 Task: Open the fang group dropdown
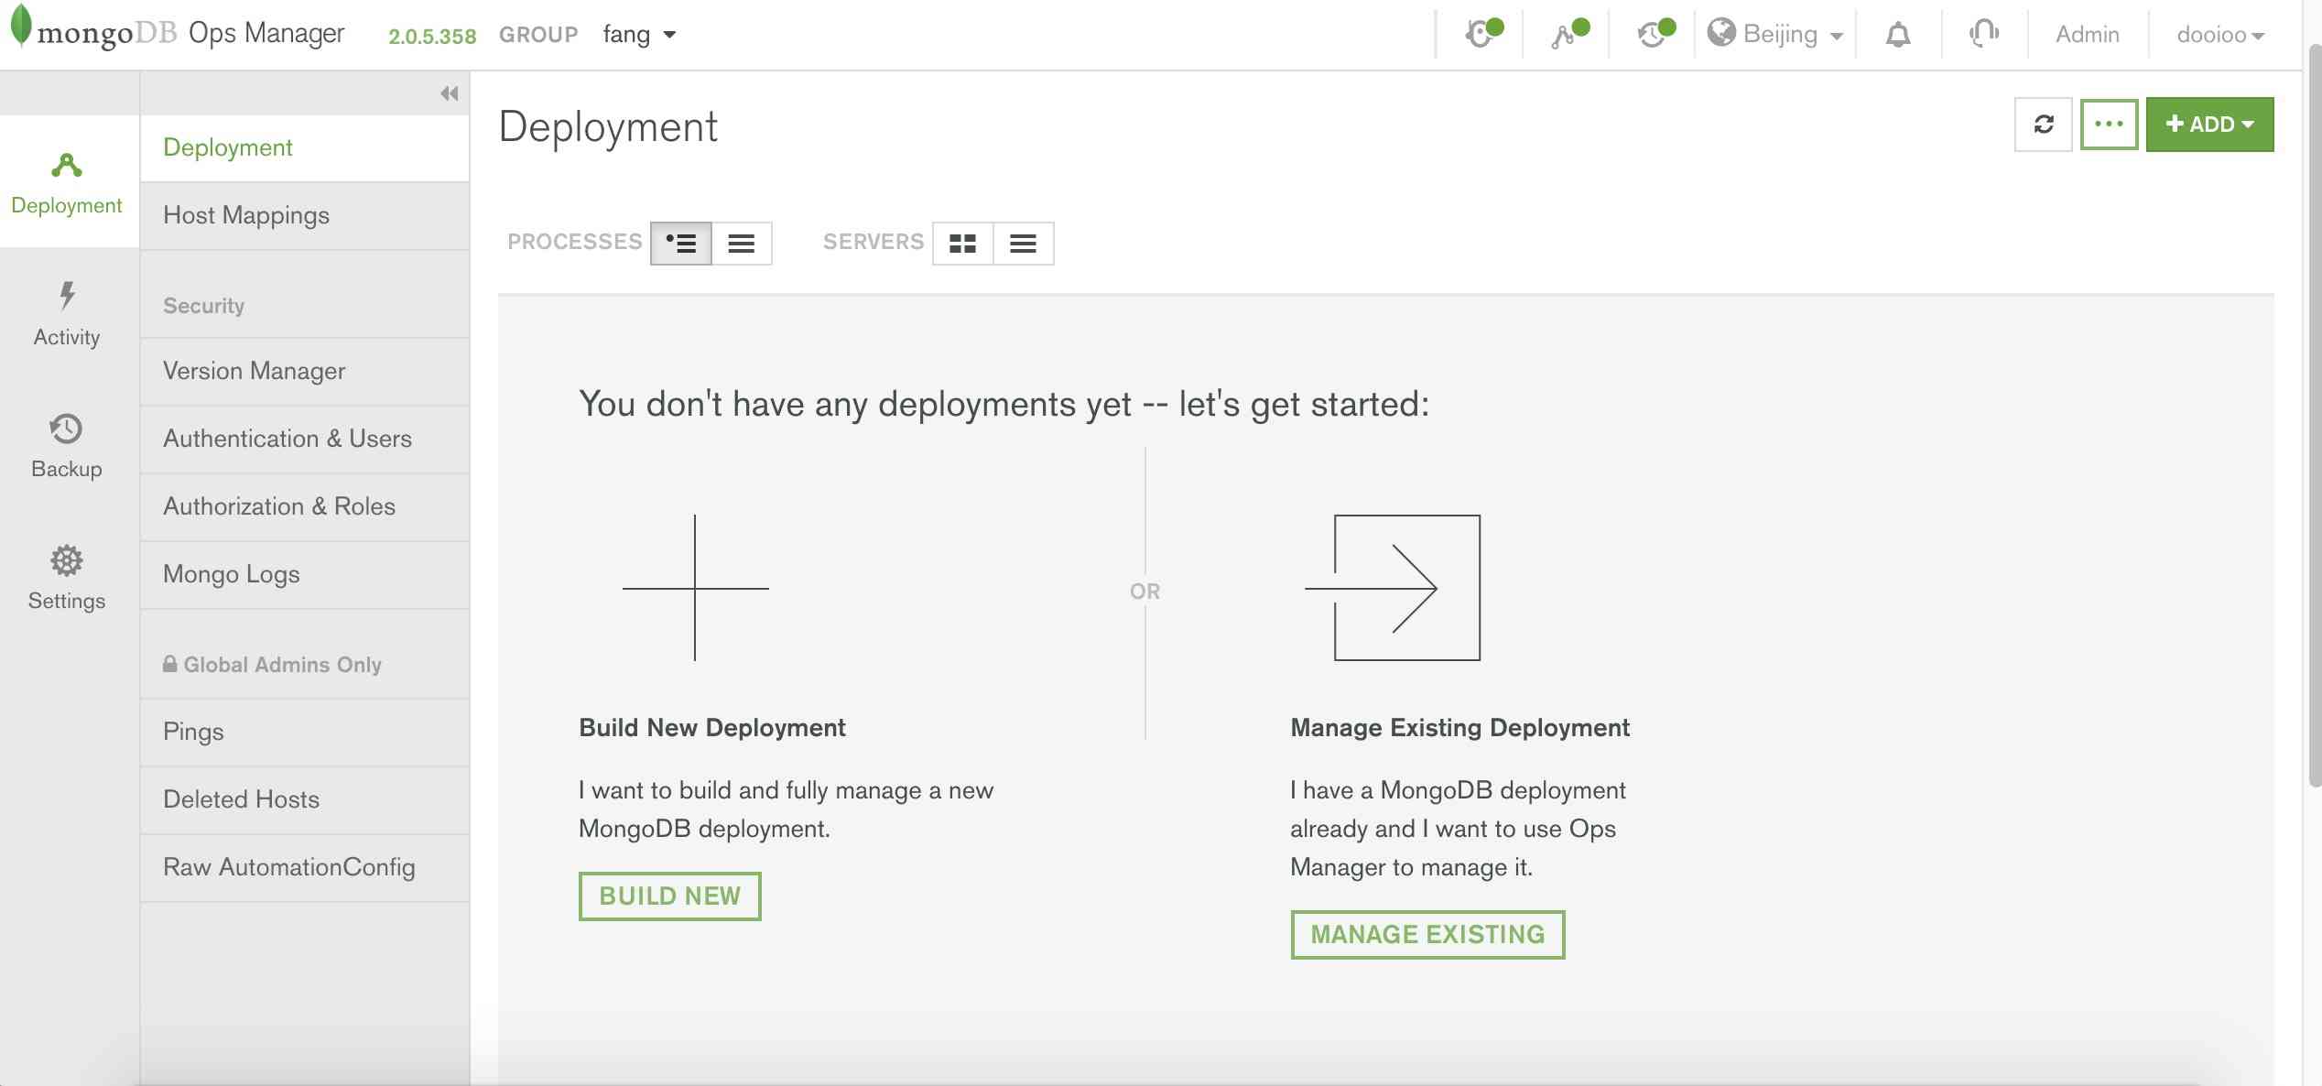(639, 35)
